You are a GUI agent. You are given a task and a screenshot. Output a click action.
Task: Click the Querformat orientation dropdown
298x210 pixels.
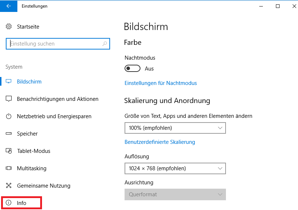point(175,194)
